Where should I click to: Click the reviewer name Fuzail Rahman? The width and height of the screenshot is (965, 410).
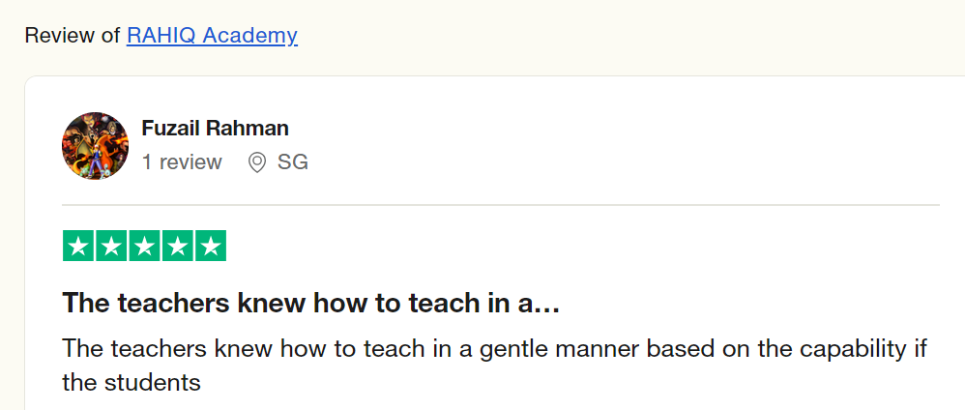pyautogui.click(x=215, y=128)
